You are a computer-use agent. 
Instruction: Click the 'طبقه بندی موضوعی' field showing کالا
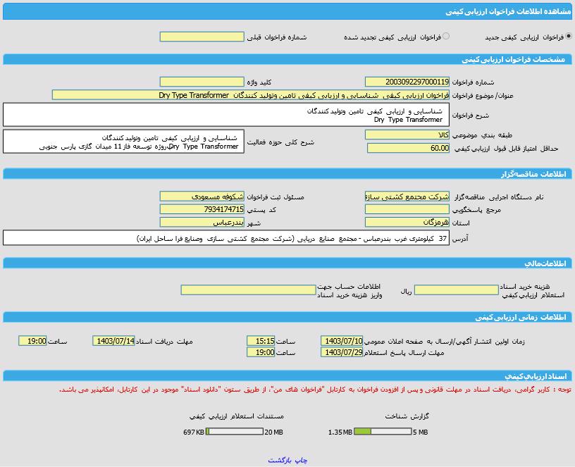[x=407, y=135]
